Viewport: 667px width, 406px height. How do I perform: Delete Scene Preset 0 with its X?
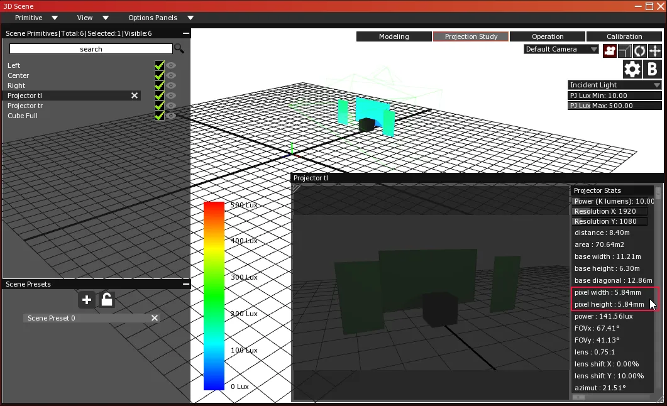pyautogui.click(x=155, y=318)
